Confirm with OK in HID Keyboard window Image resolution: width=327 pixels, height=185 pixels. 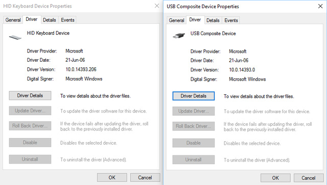click(112, 177)
